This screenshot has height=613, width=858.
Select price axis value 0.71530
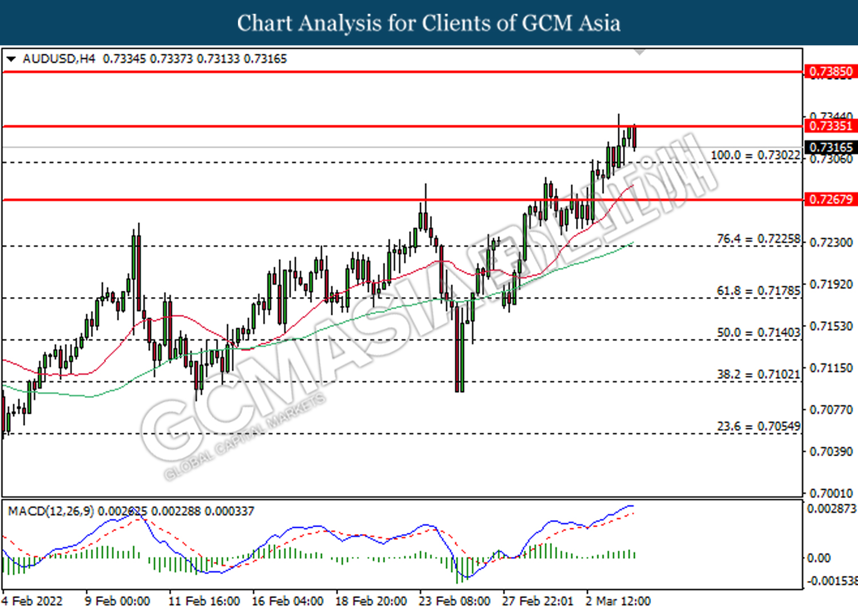831,326
